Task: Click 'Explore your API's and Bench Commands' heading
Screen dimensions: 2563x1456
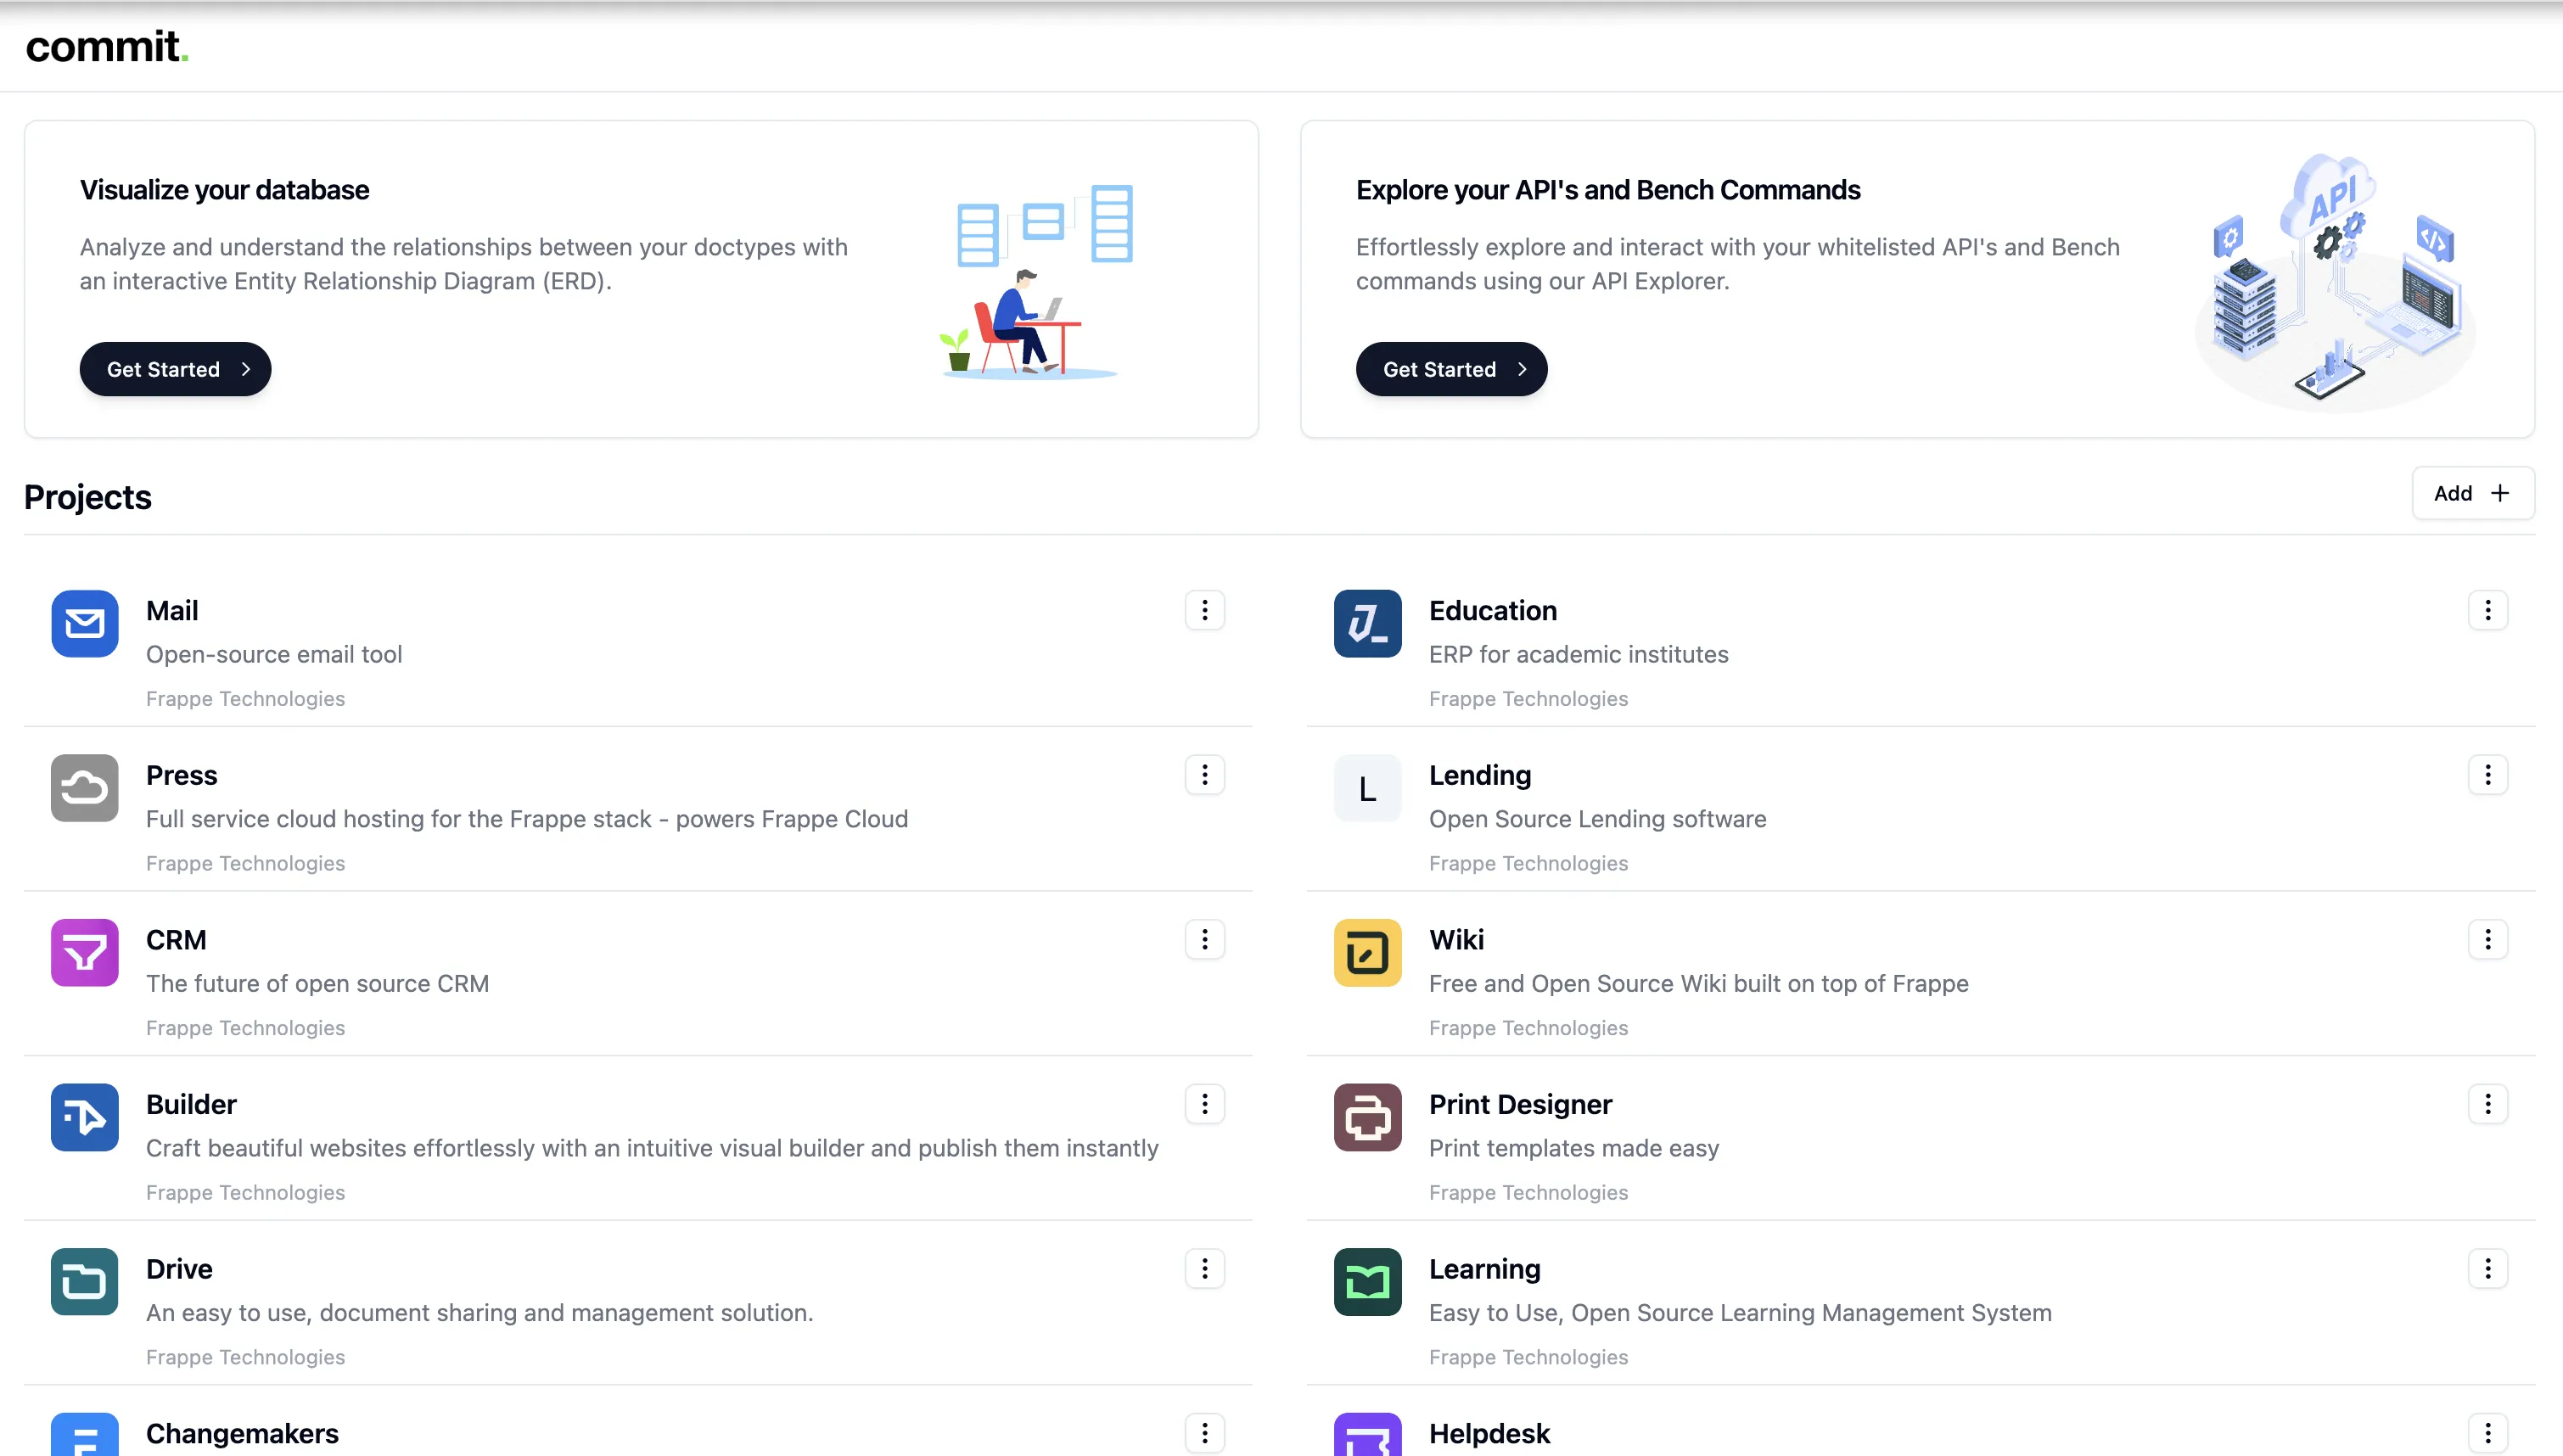Action: tap(1607, 190)
